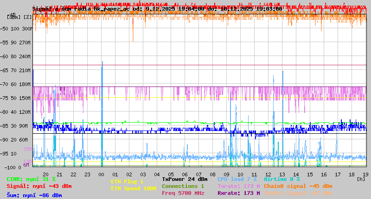
Task: Click the horizontal Freq 5700 MHz line
Action: [x=199, y=65]
